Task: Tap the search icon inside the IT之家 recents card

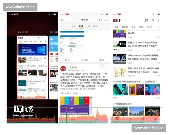Action: [x=43, y=38]
